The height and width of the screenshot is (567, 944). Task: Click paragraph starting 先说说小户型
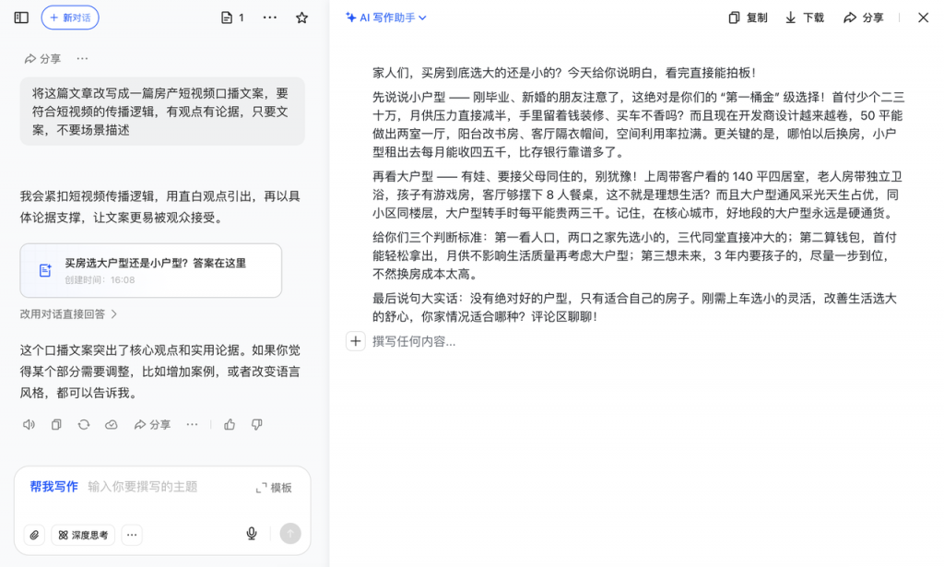click(x=638, y=124)
